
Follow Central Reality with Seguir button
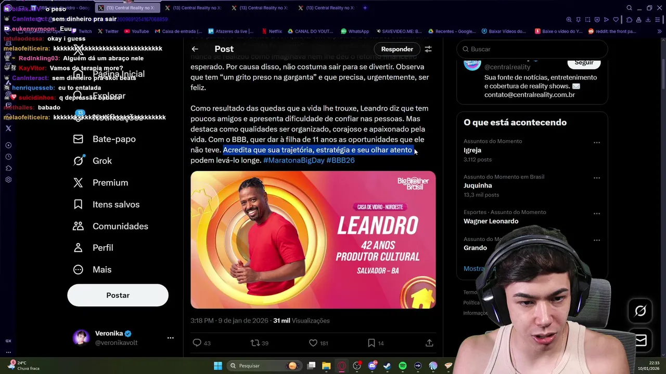click(x=584, y=62)
